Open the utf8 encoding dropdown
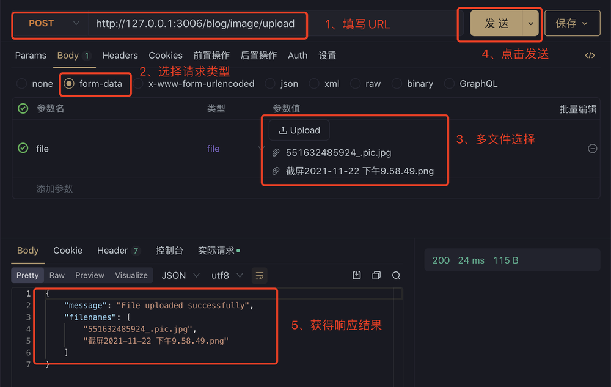Image resolution: width=611 pixels, height=387 pixels. click(x=227, y=275)
